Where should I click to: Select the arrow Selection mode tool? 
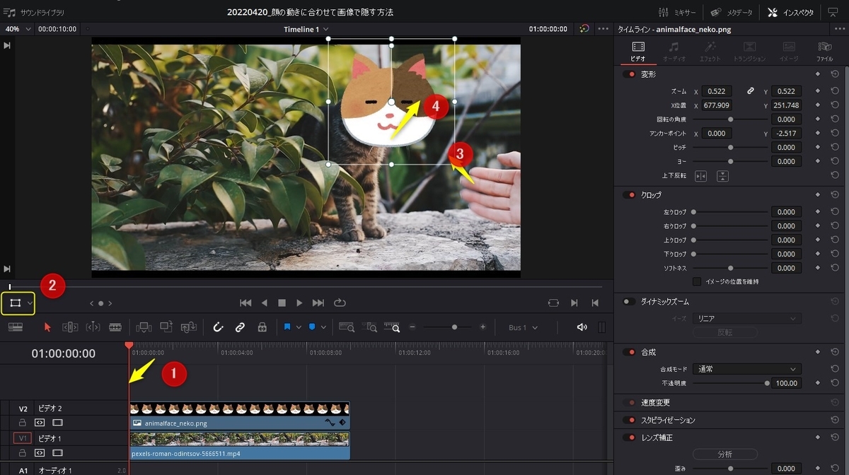click(48, 327)
